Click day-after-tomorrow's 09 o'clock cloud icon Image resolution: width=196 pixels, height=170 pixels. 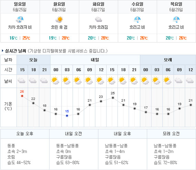178,80
